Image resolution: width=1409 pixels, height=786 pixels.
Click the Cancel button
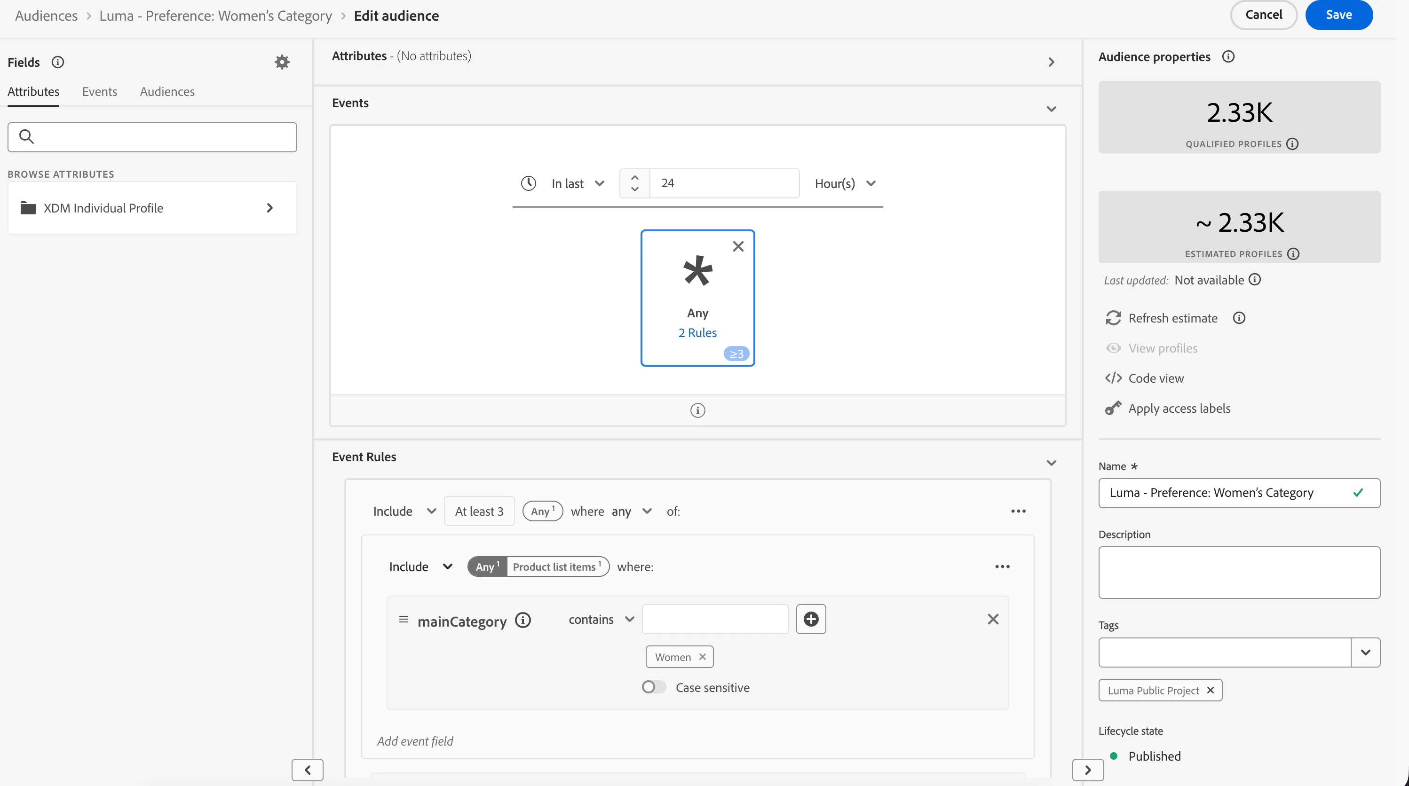pos(1264,15)
